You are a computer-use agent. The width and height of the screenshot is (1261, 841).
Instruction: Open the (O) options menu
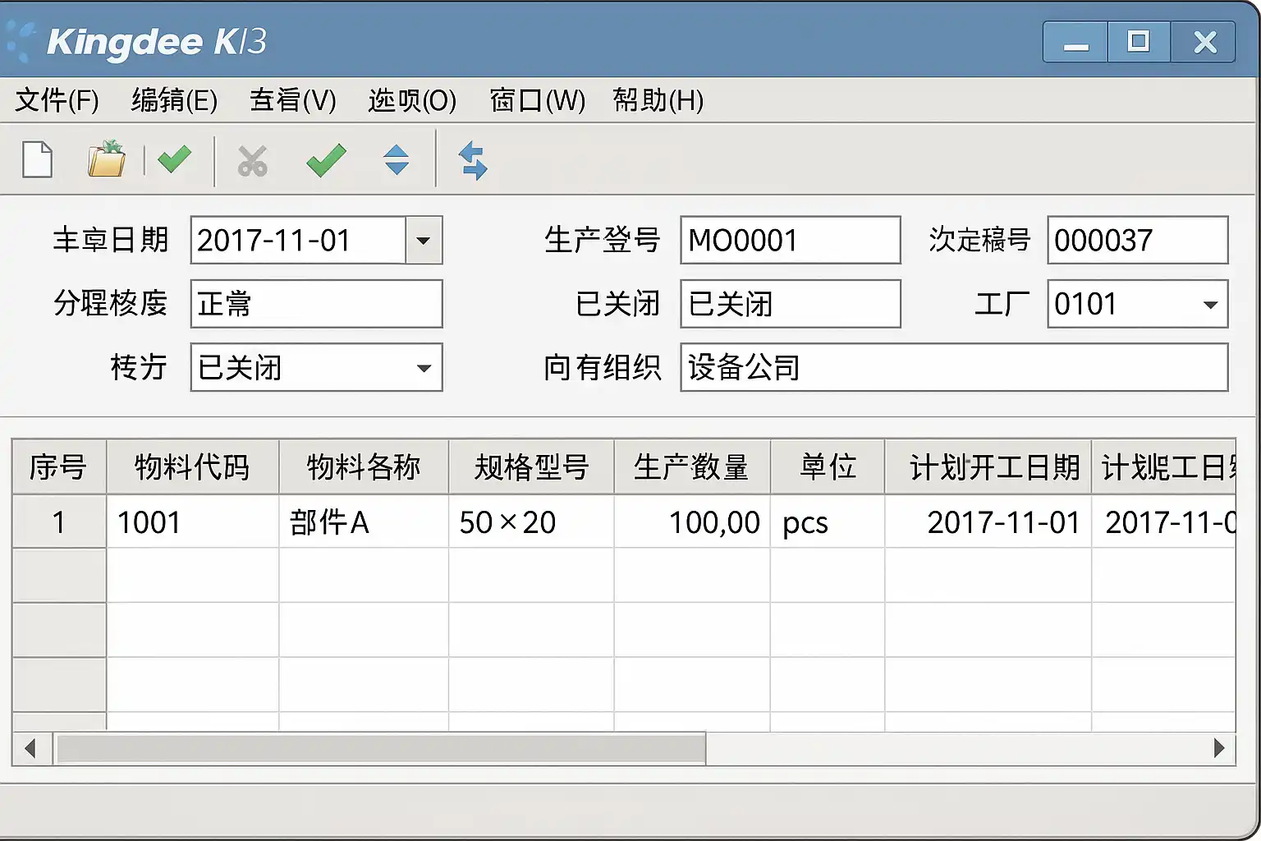coord(412,100)
